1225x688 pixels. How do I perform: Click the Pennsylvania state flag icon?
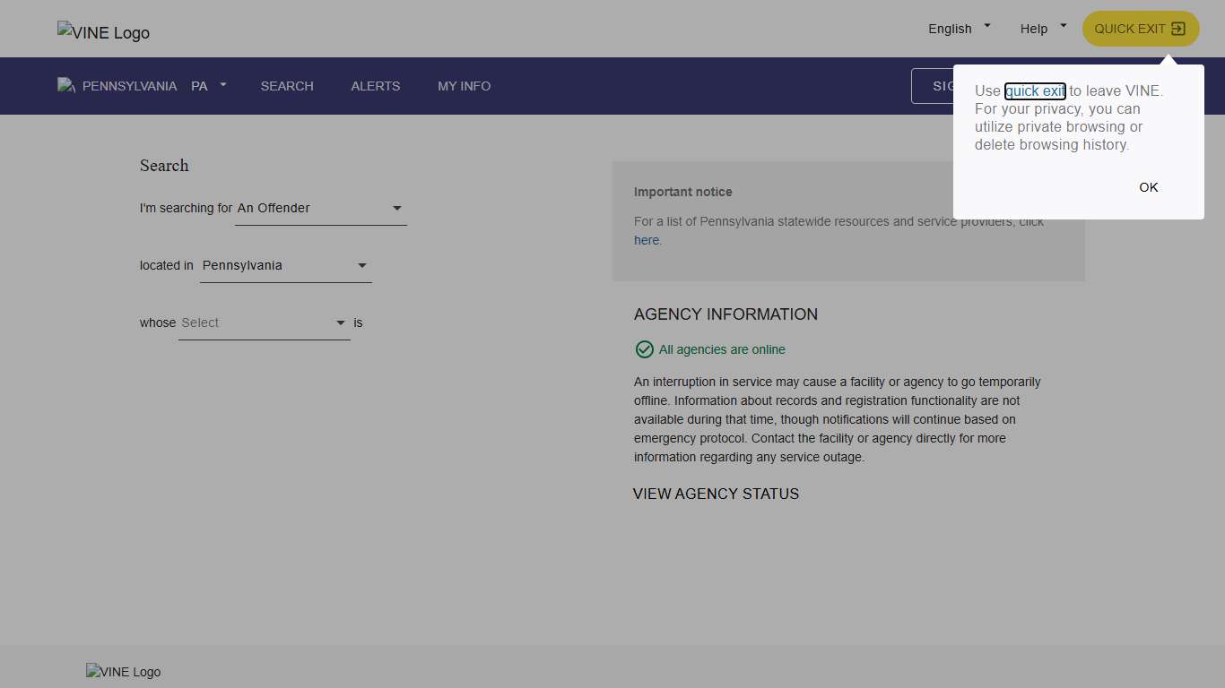(65, 86)
